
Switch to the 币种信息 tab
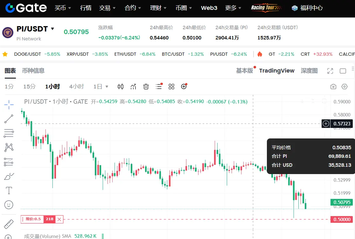click(x=33, y=71)
